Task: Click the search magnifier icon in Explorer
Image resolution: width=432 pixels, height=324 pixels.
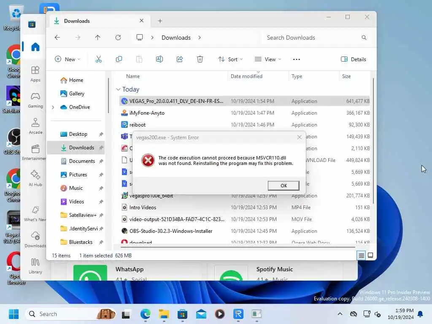Action: coord(364,38)
